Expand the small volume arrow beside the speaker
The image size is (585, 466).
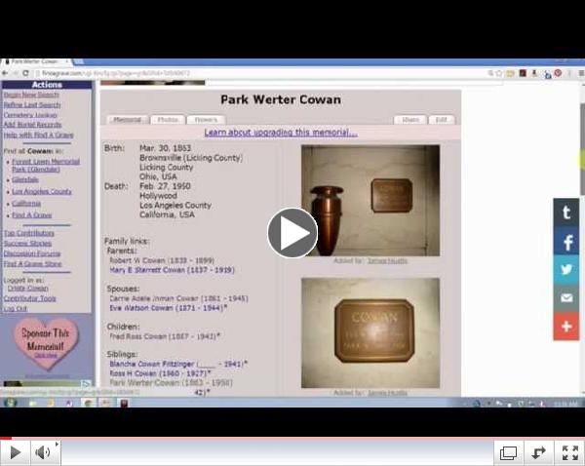(57, 444)
